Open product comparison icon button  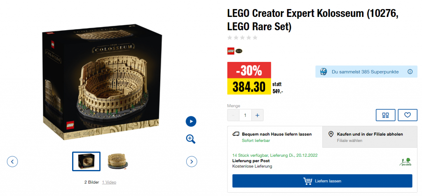coord(385,115)
